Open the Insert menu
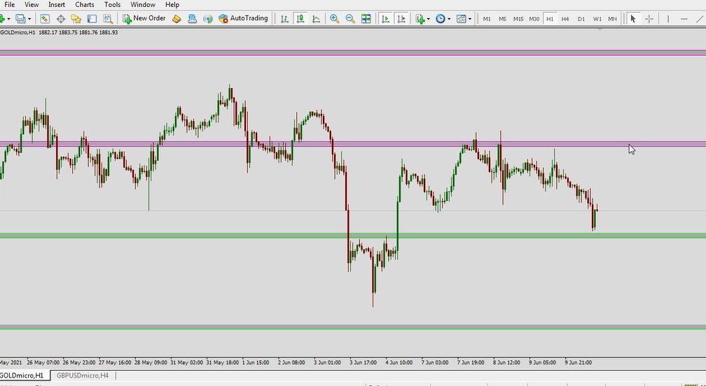The image size is (706, 386). tap(57, 4)
